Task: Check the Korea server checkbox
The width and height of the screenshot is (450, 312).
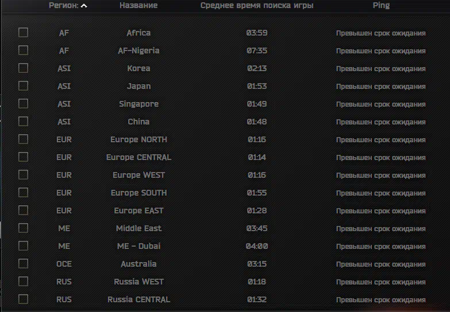Action: (23, 68)
